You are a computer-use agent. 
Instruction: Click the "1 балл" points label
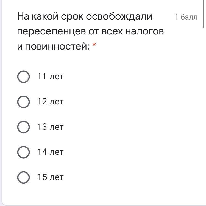click(x=186, y=17)
